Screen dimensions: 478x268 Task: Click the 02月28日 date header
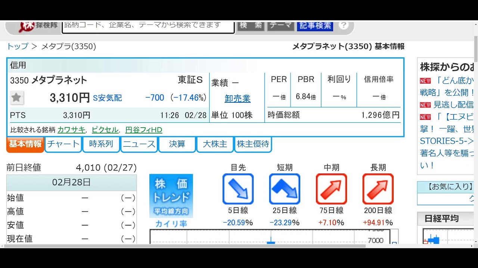pyautogui.click(x=71, y=182)
